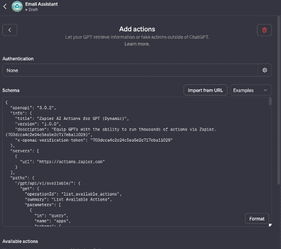
Task: Go back using top-left arrow
Action: coord(5,6)
